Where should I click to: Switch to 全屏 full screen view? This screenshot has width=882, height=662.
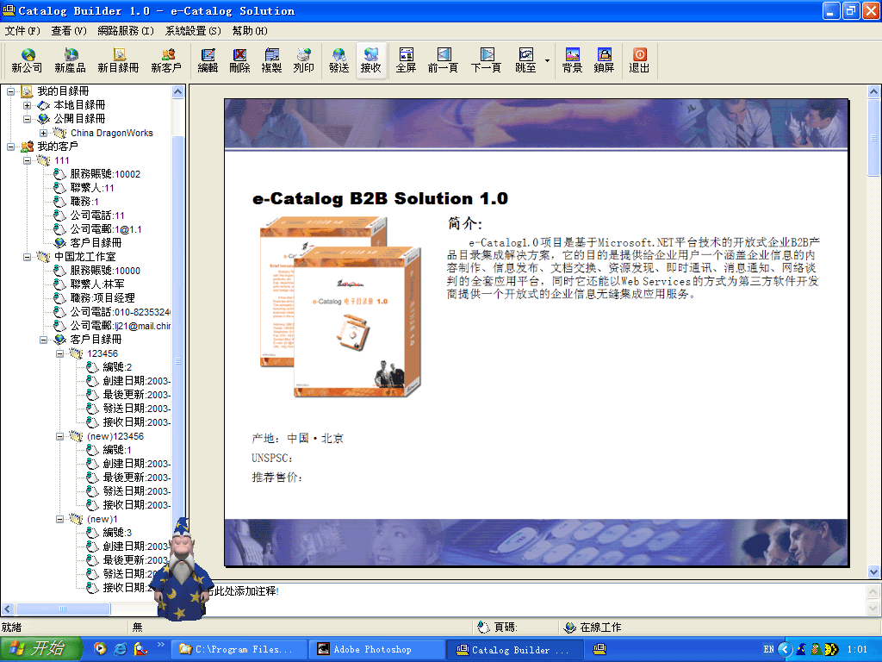coord(406,61)
